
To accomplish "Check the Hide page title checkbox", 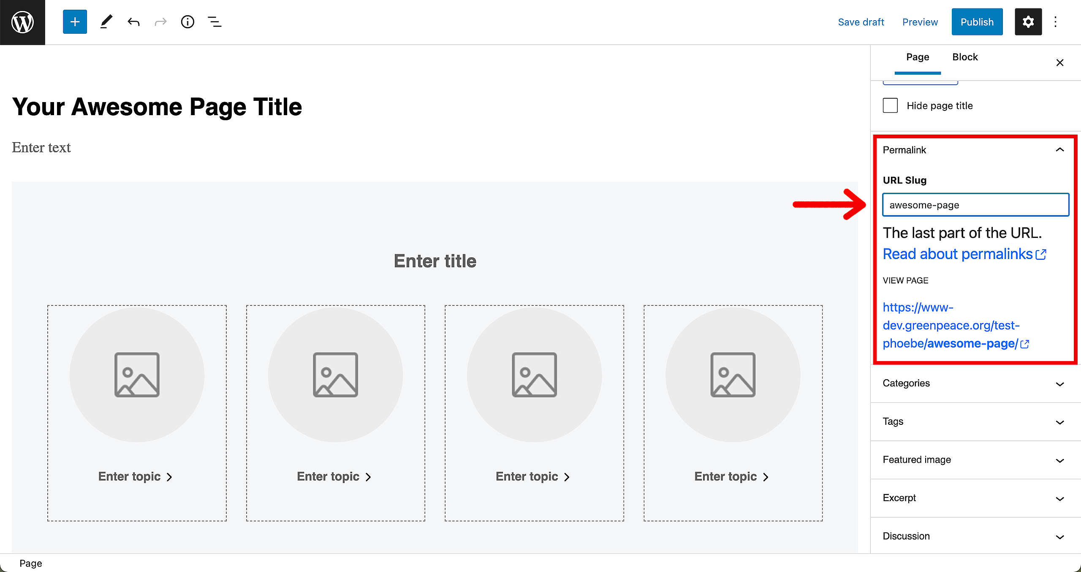I will pyautogui.click(x=890, y=105).
